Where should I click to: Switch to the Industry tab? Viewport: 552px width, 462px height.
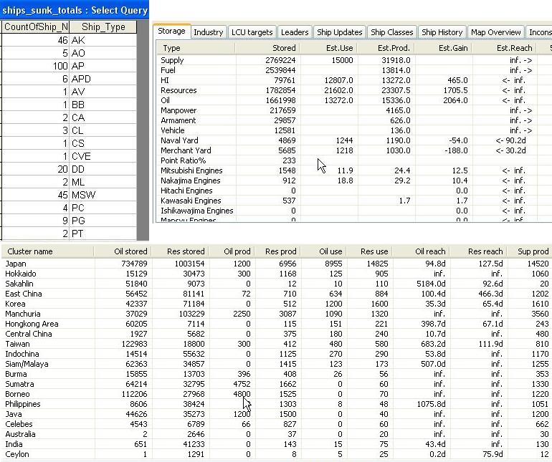209,32
